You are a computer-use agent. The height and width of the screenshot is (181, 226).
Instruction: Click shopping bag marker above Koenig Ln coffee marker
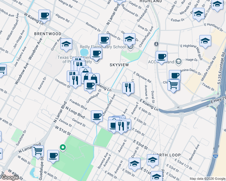click(x=94, y=78)
